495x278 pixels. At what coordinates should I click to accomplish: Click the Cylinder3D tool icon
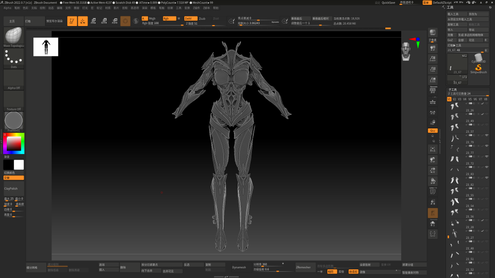pyautogui.click(x=478, y=57)
